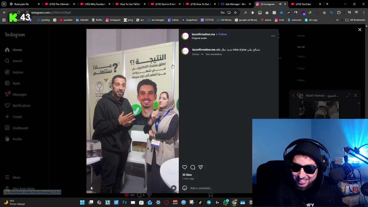Close the Assiri Hamza mini player
The height and width of the screenshot is (207, 368).
pos(356,95)
